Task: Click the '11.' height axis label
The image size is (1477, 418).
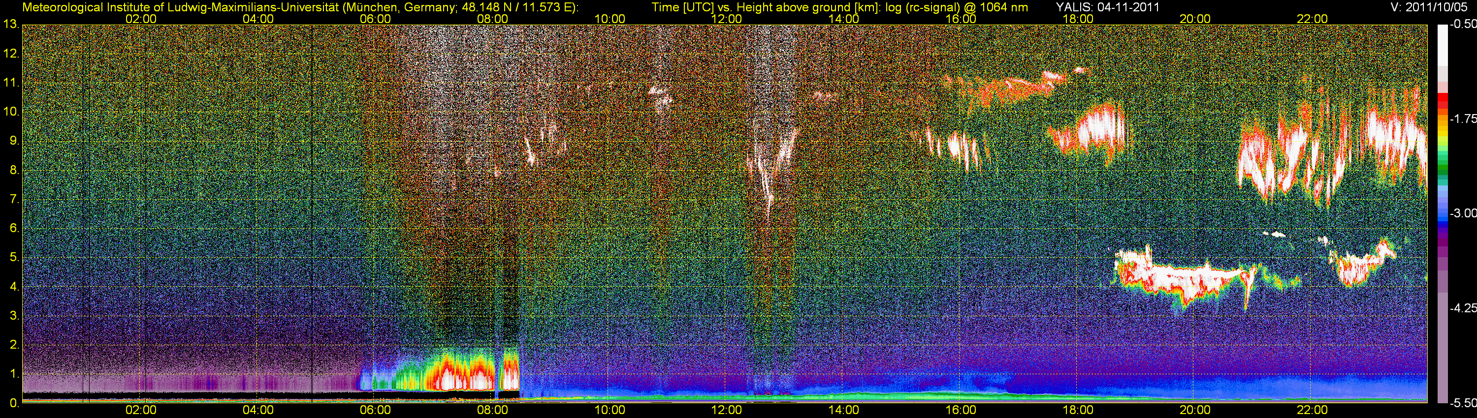Action: pos(11,83)
